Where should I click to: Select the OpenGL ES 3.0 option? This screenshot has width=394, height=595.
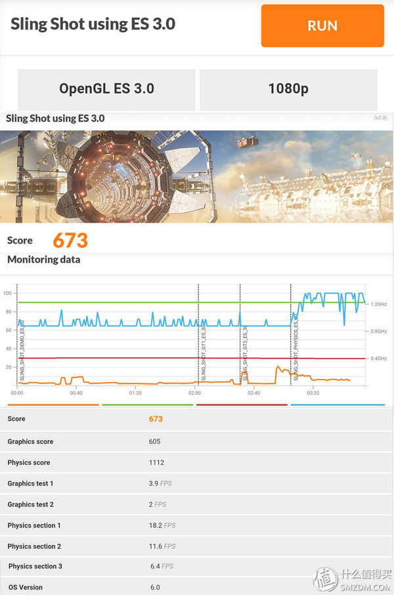pos(106,89)
